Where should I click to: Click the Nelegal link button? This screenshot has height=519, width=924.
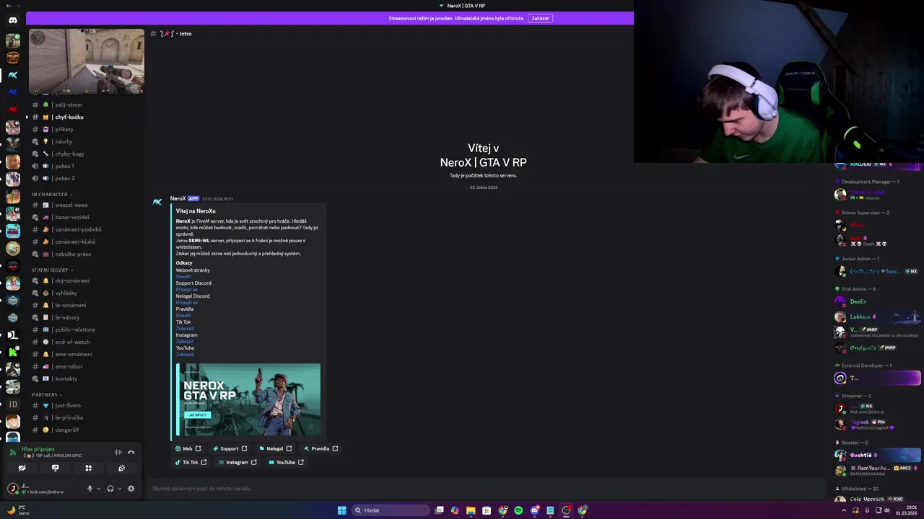tap(274, 448)
